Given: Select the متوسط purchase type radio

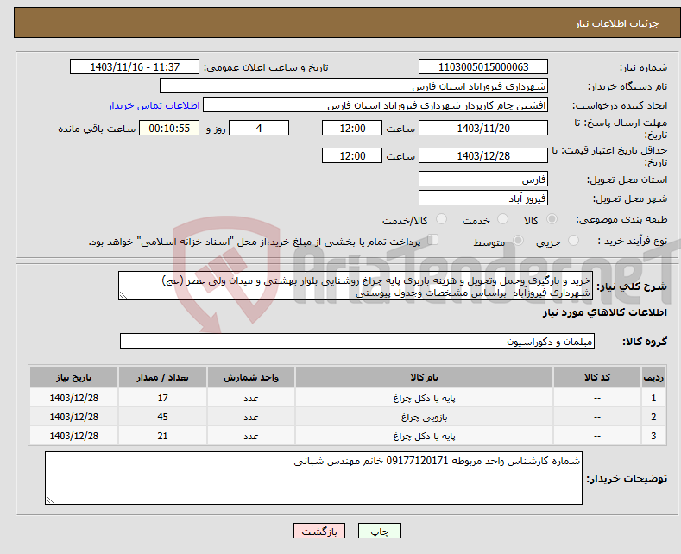Looking at the screenshot, I should tap(518, 241).
